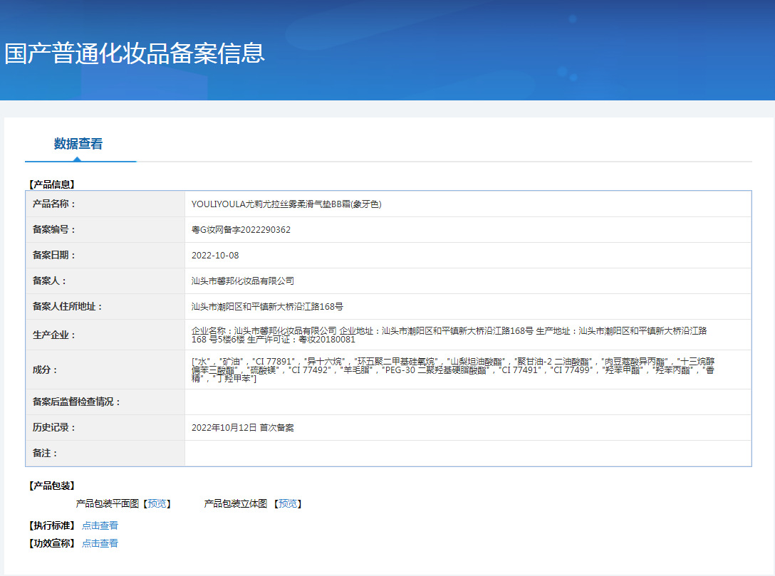Click the 备案人 company name value
775x576 pixels.
click(x=243, y=281)
